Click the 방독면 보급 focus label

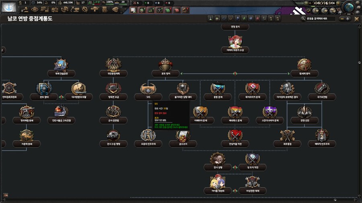tap(113, 97)
